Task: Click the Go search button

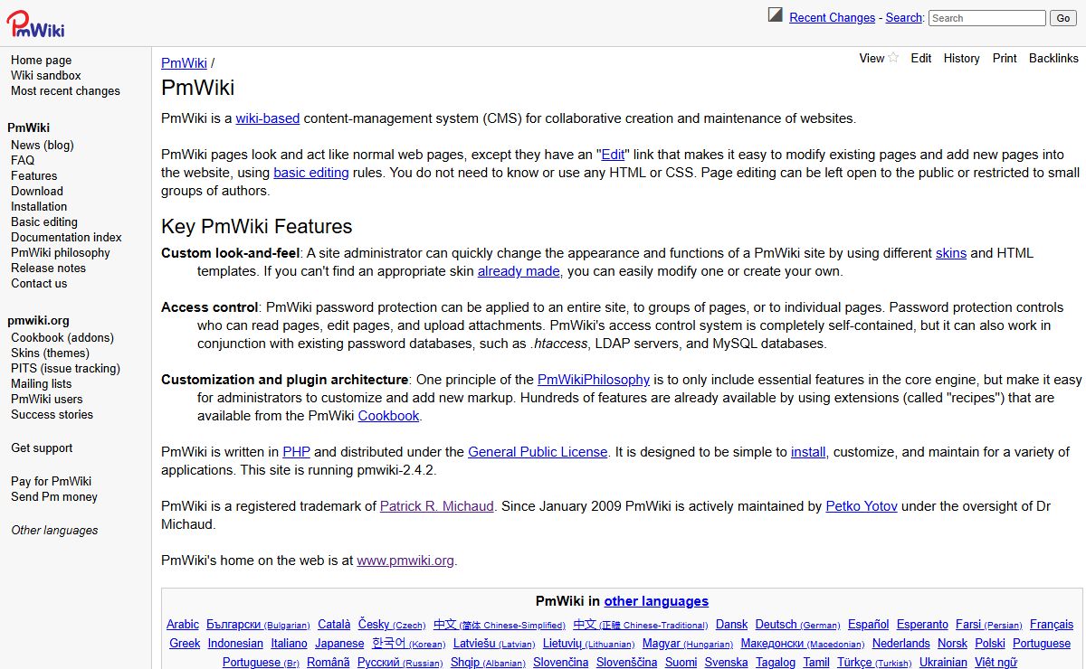Action: (x=1062, y=18)
